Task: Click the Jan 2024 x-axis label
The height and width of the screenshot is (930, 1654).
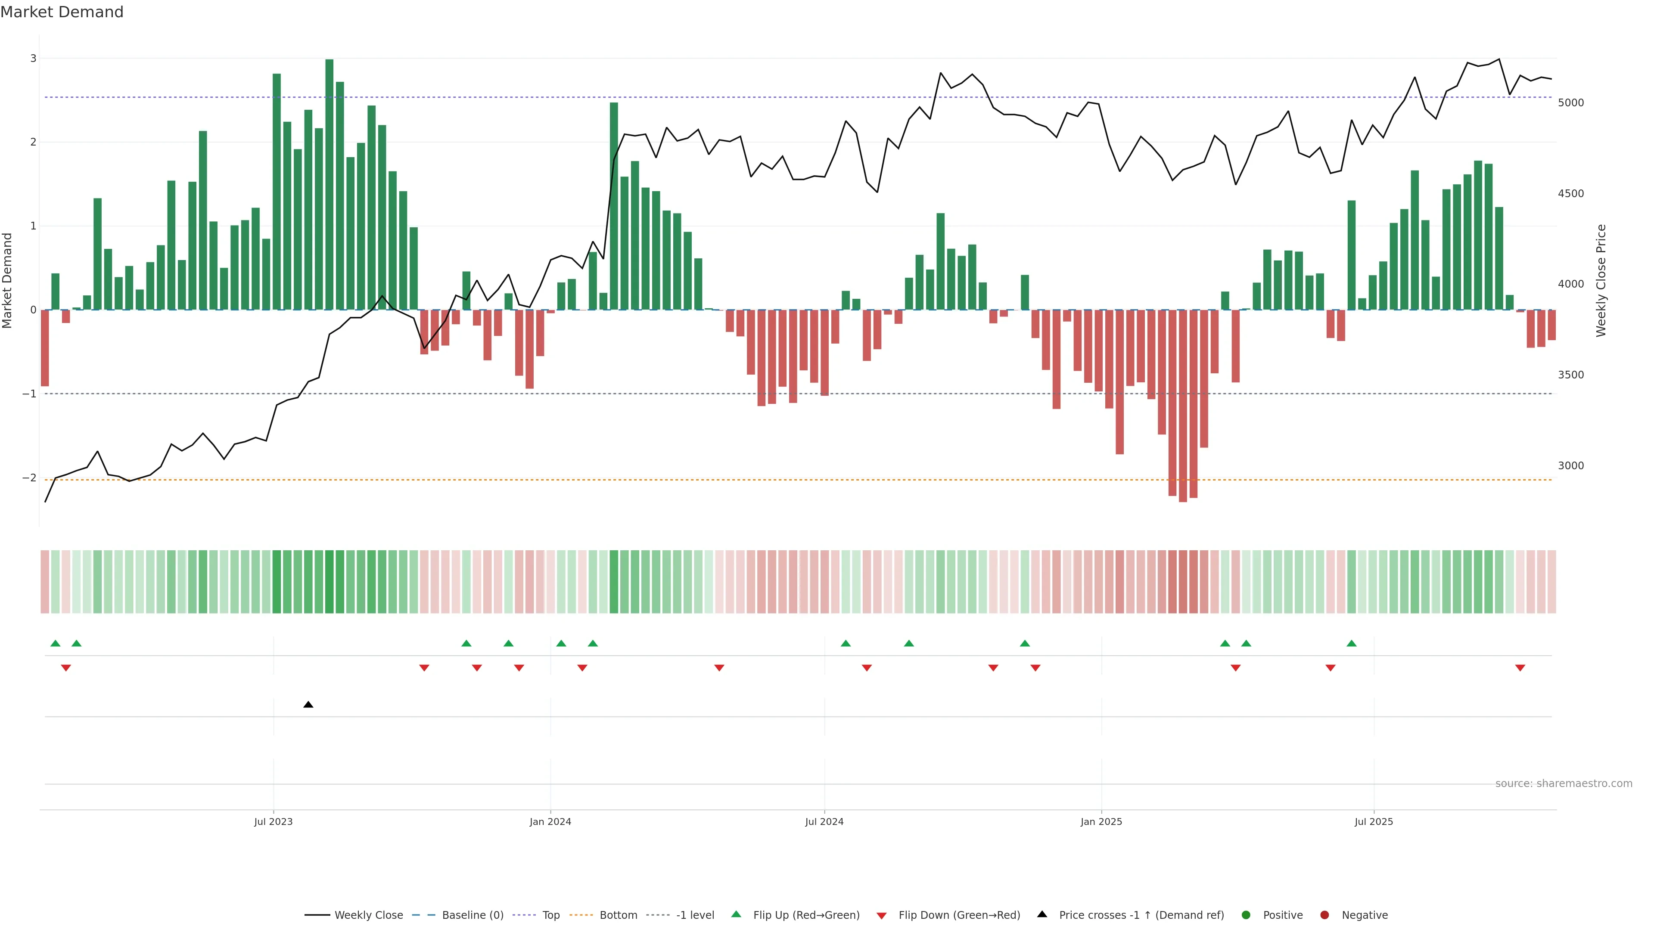Action: [x=550, y=821]
